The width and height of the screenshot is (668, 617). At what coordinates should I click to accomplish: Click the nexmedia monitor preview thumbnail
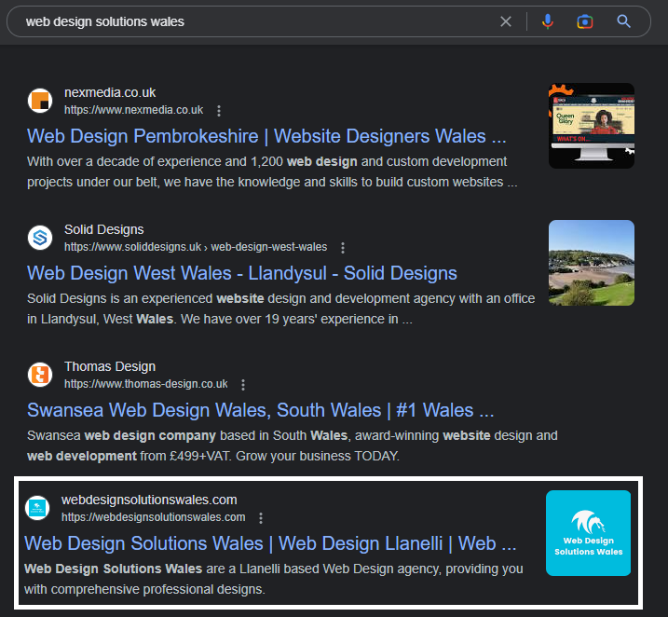(x=592, y=126)
